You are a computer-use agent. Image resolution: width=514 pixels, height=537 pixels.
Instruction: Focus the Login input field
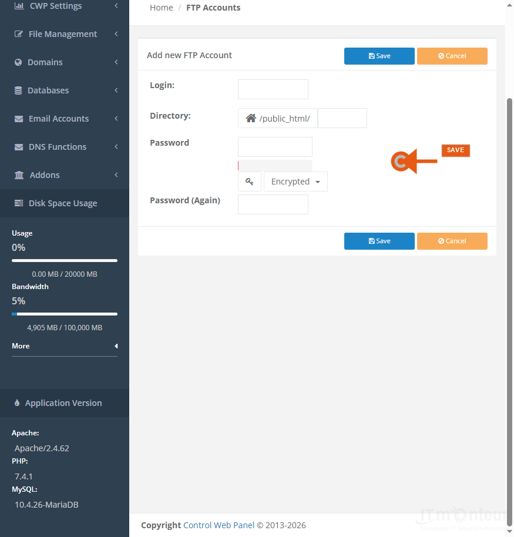click(273, 89)
